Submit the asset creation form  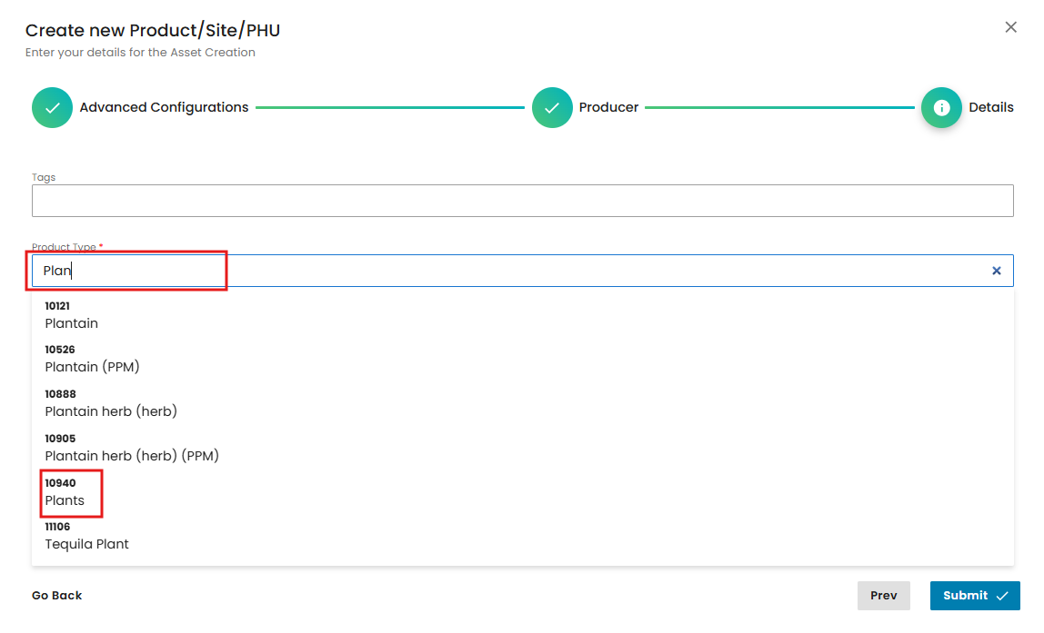click(x=974, y=596)
